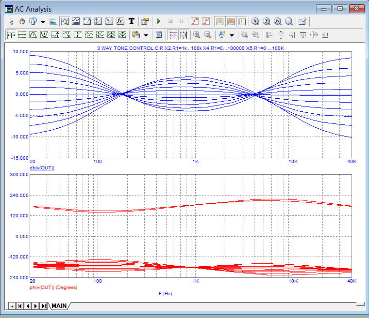Image resolution: width=369 pixels, height=318 pixels.
Task: Select the MAIN page tab
Action: pos(59,306)
